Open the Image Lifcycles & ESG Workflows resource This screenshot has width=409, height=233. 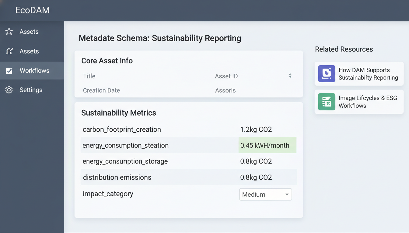[x=359, y=102]
